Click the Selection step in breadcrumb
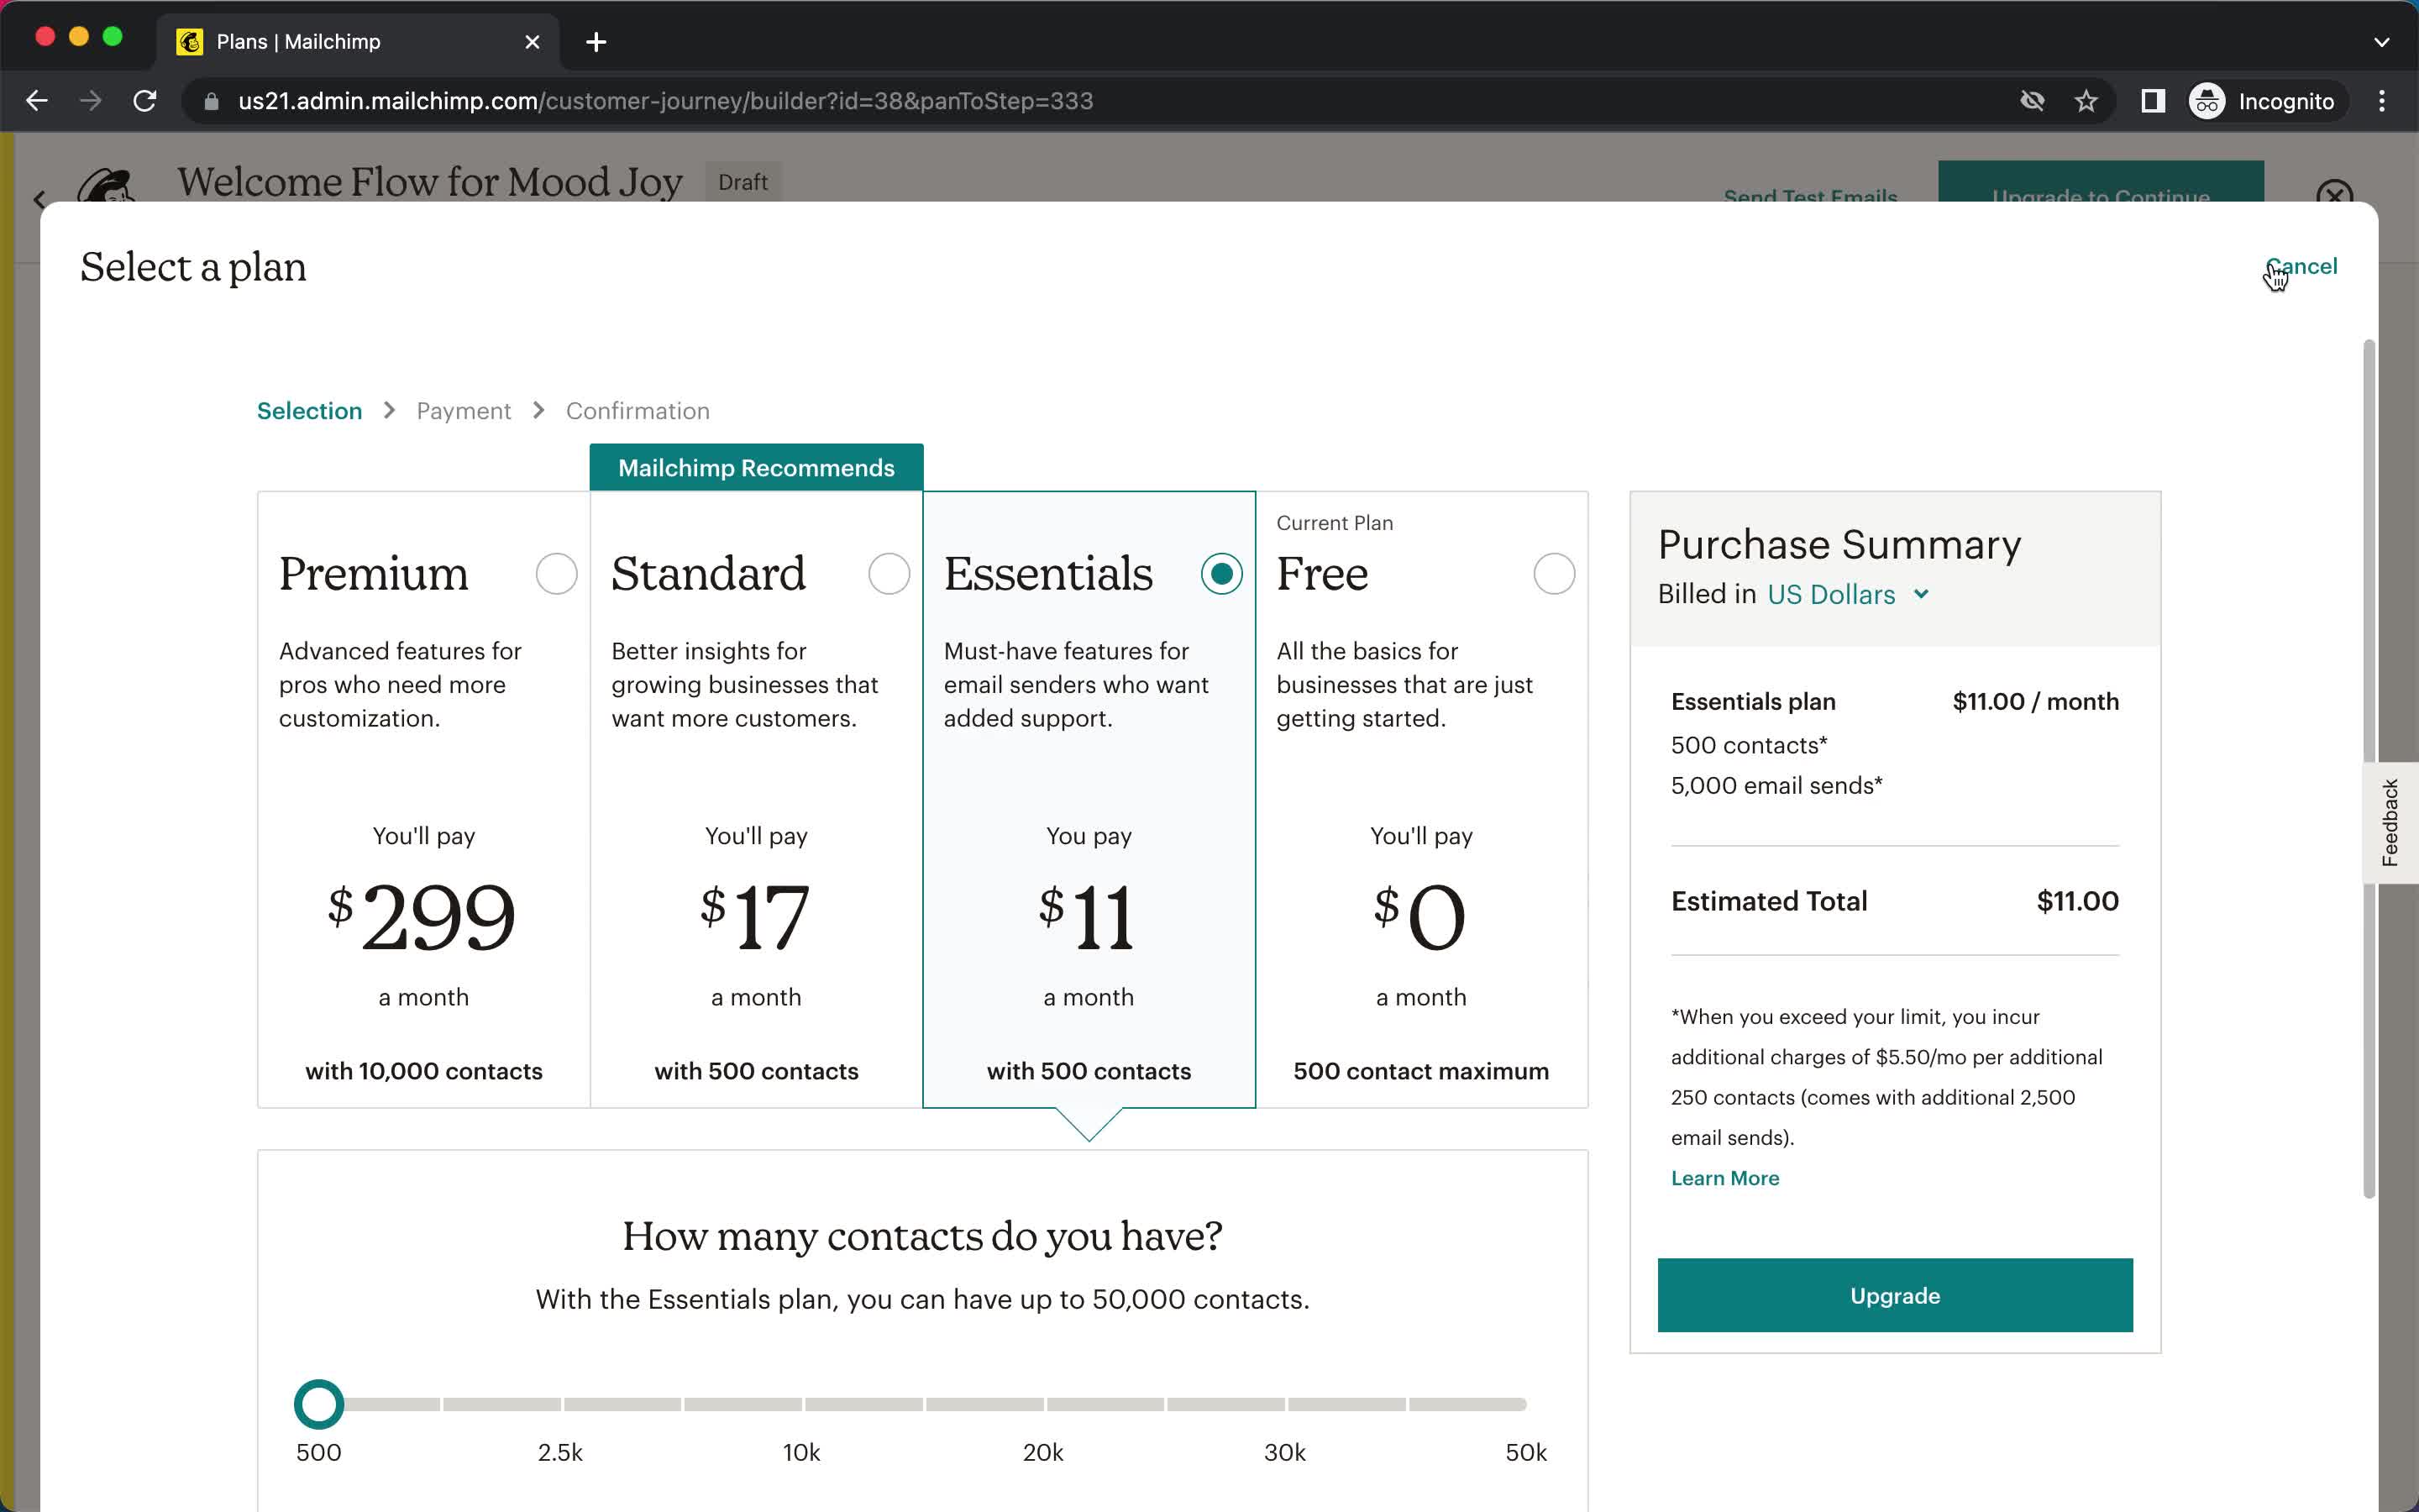 point(308,409)
